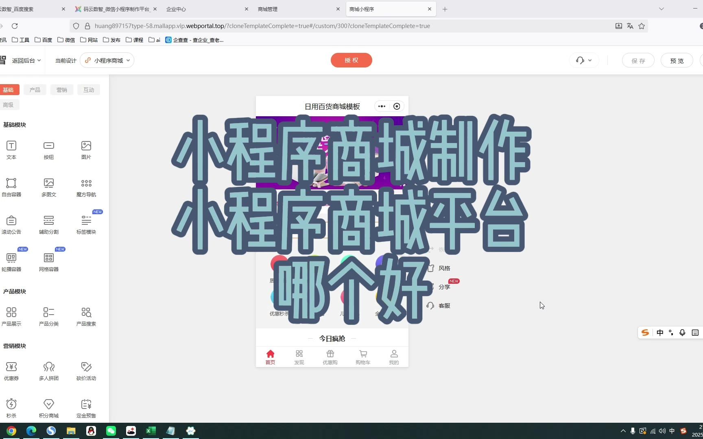Screen dimensions: 703x439
Task: Insert the 轮播容器 carousel container
Action: coord(11,262)
